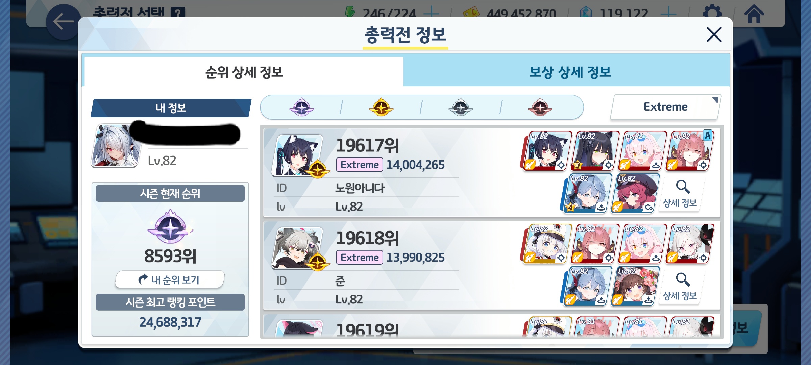811x365 pixels.
Task: Click the back arrow button
Action: coord(64,22)
